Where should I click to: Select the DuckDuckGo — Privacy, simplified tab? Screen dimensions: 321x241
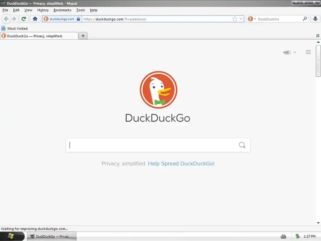(x=39, y=36)
